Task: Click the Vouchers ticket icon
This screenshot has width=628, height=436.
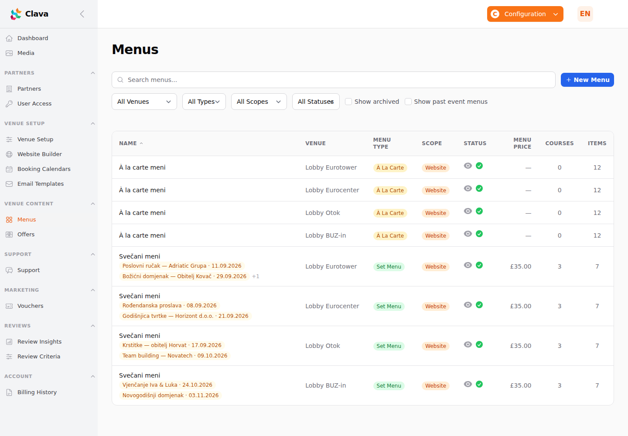Action: click(9, 306)
